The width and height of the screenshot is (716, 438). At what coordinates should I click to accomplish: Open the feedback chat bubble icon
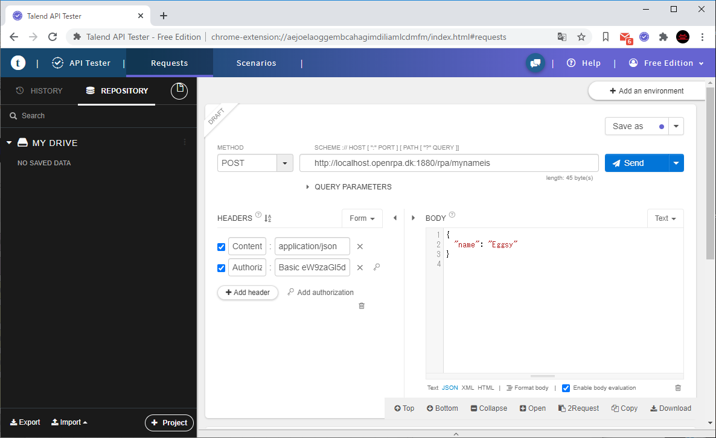pyautogui.click(x=535, y=63)
